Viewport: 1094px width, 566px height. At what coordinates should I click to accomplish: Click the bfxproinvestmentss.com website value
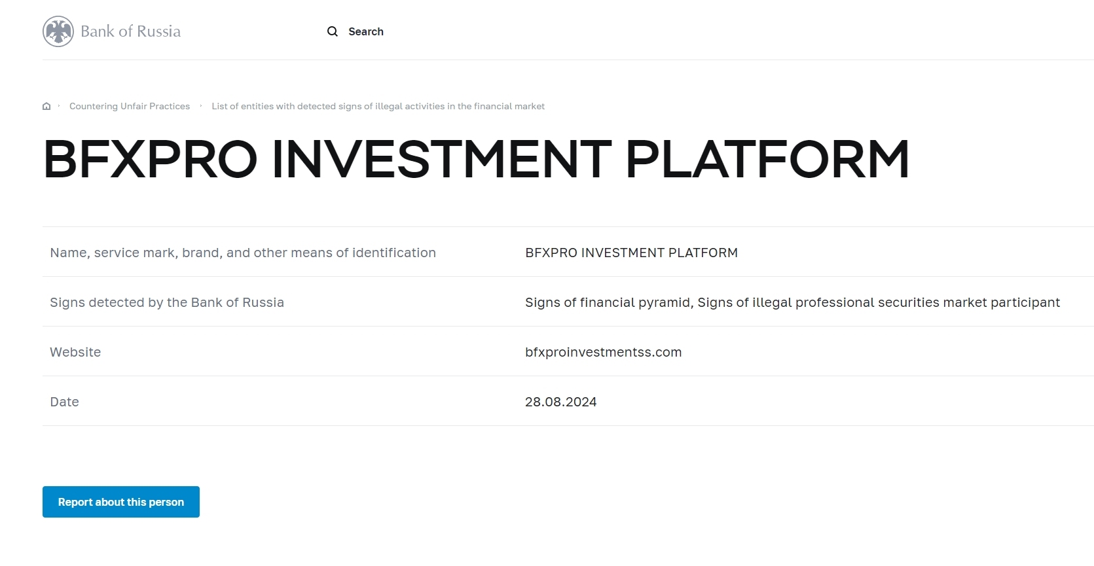click(603, 352)
